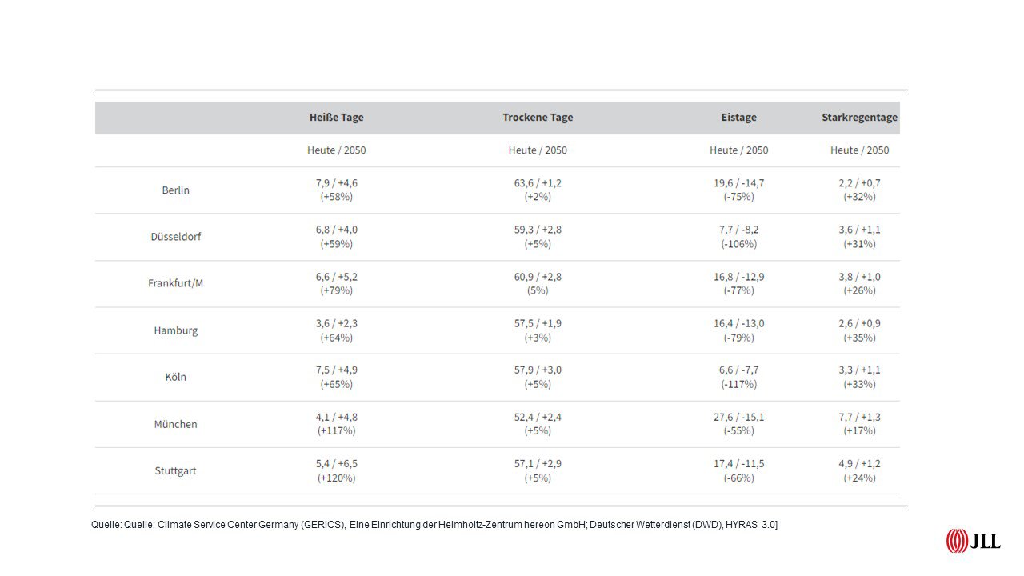This screenshot has height=576, width=1024.
Task: Click Heute / 2050 under Starkregentage
Action: pos(860,150)
